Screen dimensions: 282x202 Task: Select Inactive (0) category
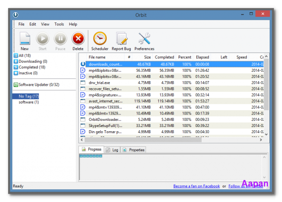[26, 73]
